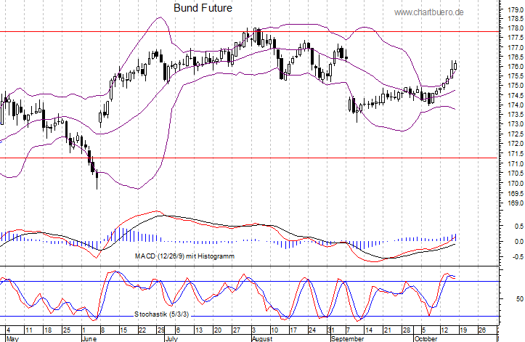
Task: Select the "September" month label
Action: click(x=347, y=338)
